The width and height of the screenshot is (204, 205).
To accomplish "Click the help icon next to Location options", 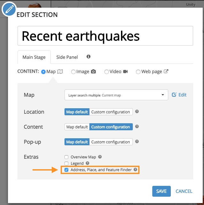I will click(137, 112).
